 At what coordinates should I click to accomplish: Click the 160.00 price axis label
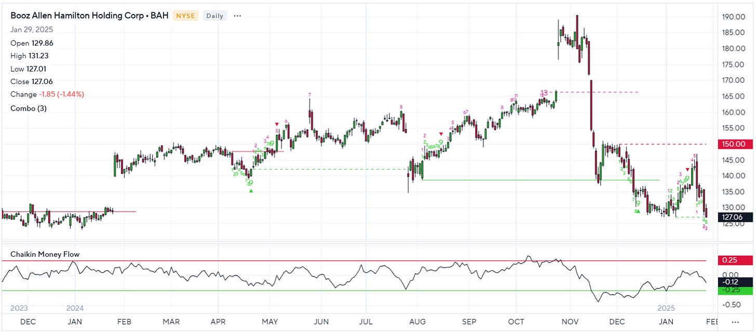click(734, 112)
